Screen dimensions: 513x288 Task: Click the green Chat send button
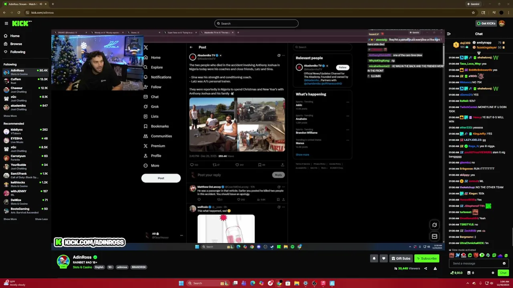[x=503, y=273]
